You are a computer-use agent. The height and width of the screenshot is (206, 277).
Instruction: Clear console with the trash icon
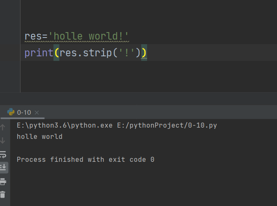(x=3, y=194)
